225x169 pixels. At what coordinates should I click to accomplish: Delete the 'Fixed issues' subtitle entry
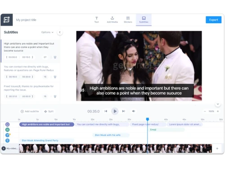pyautogui.click(x=55, y=96)
